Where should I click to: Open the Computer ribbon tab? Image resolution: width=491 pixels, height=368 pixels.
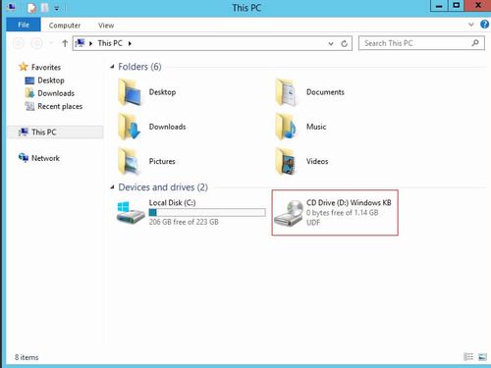(x=65, y=26)
